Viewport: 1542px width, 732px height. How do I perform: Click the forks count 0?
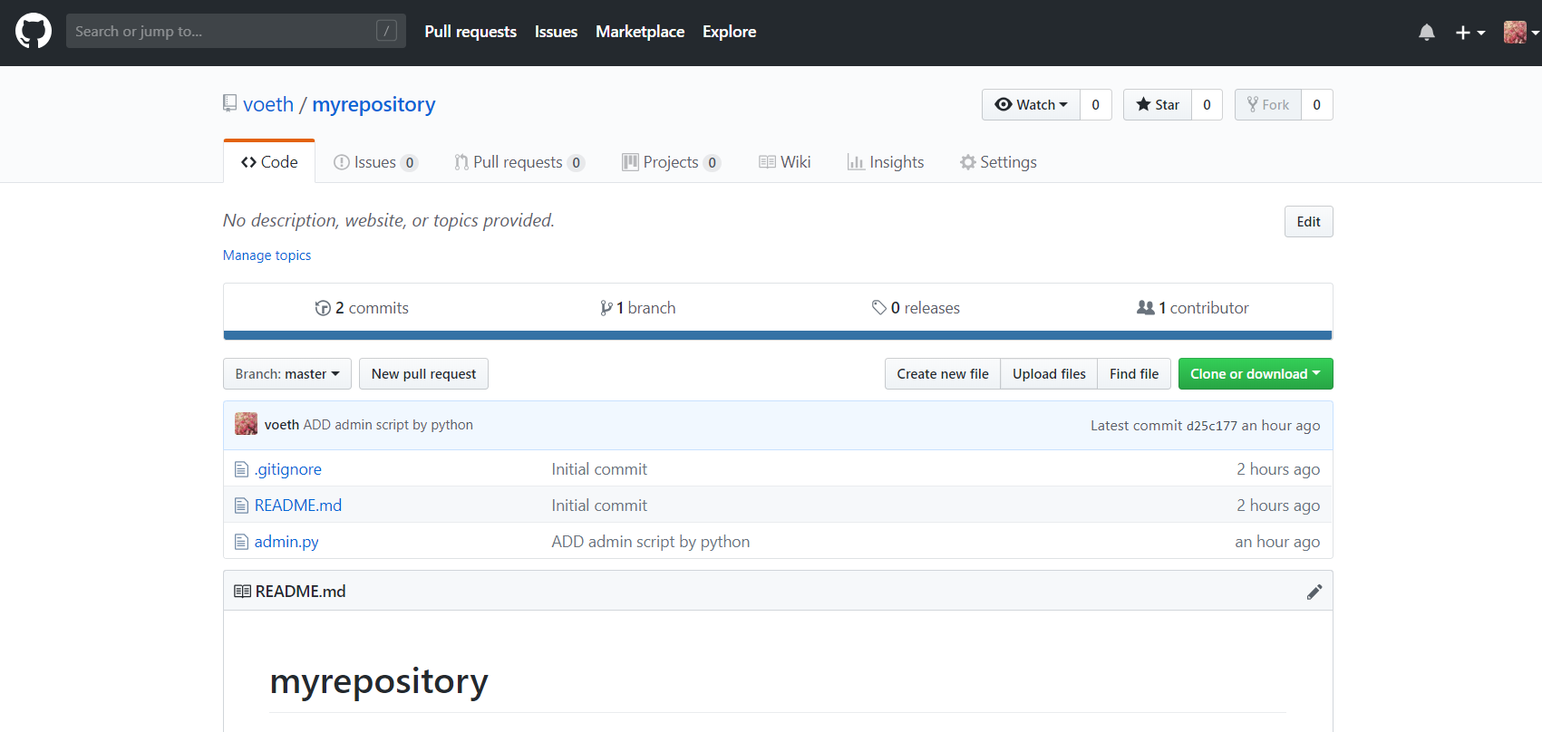(1317, 104)
